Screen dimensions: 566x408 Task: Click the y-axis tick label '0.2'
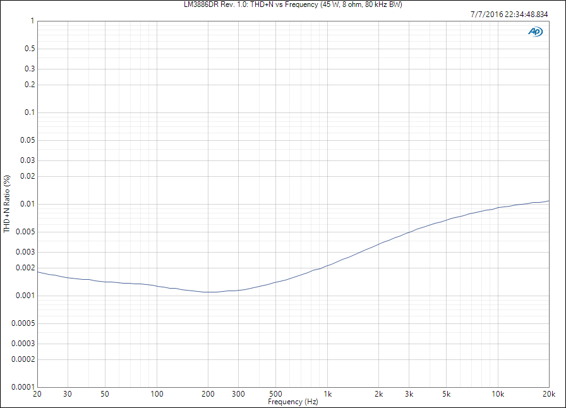point(30,85)
